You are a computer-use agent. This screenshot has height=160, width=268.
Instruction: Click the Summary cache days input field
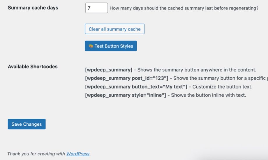[96, 8]
